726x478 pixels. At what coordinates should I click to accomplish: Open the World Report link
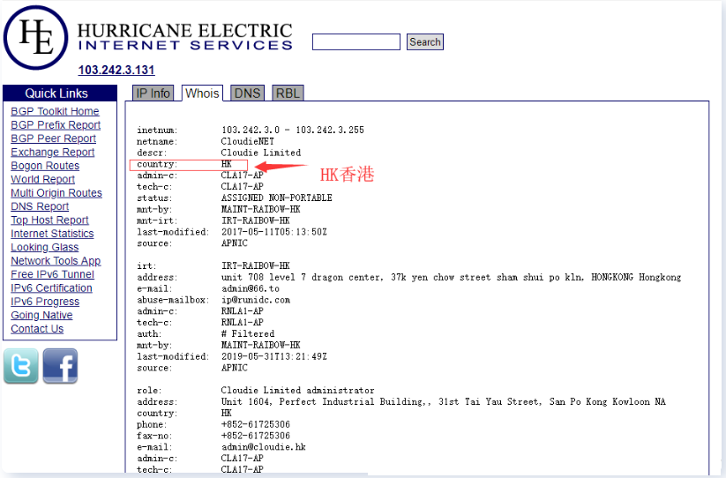tap(42, 179)
